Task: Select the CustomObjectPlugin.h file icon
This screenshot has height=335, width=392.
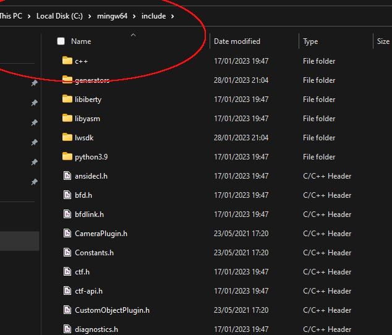Action: tap(67, 310)
